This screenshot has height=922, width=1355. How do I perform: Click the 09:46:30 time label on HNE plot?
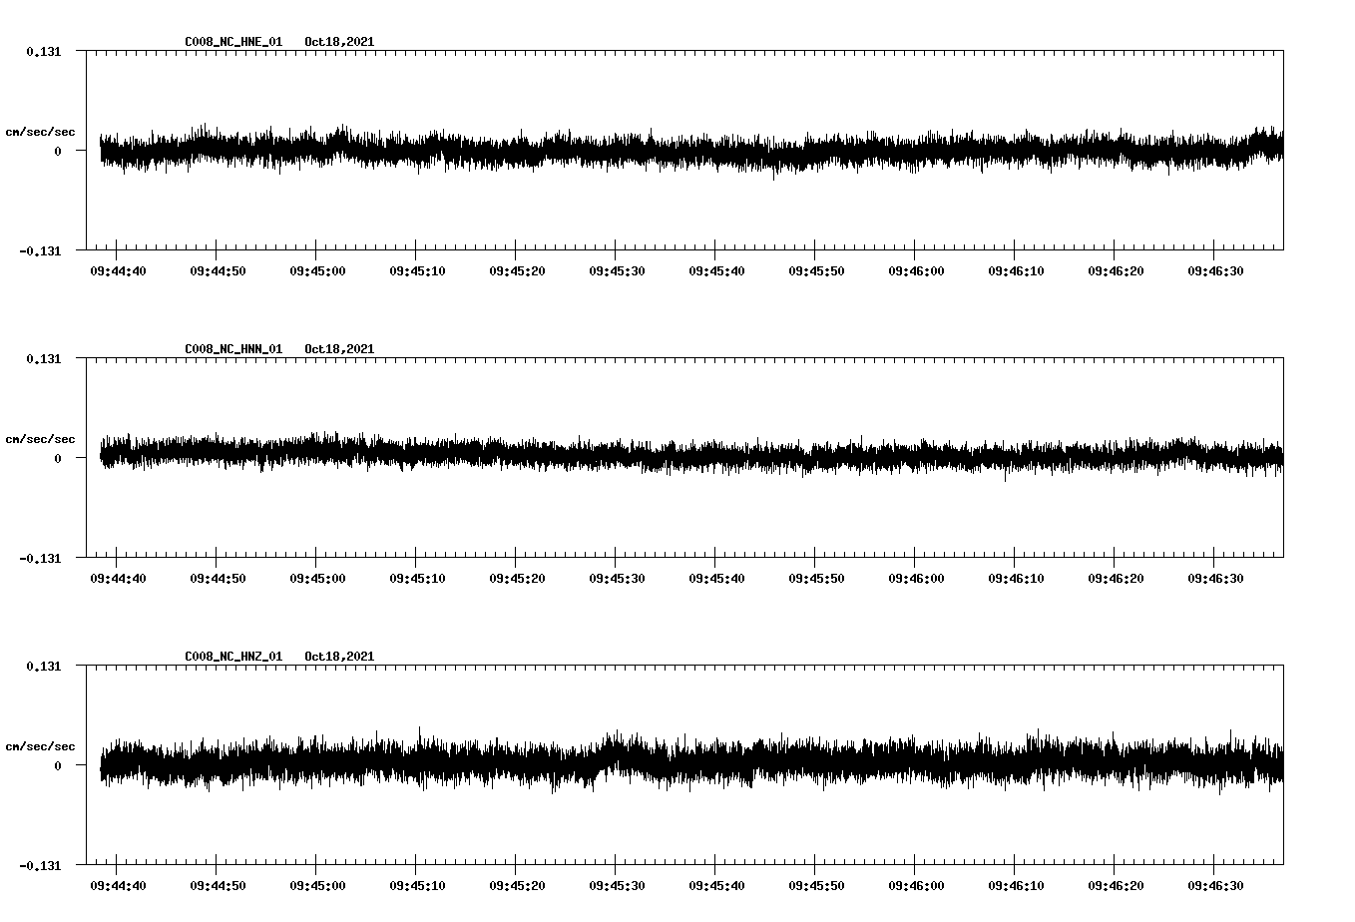(x=1215, y=271)
